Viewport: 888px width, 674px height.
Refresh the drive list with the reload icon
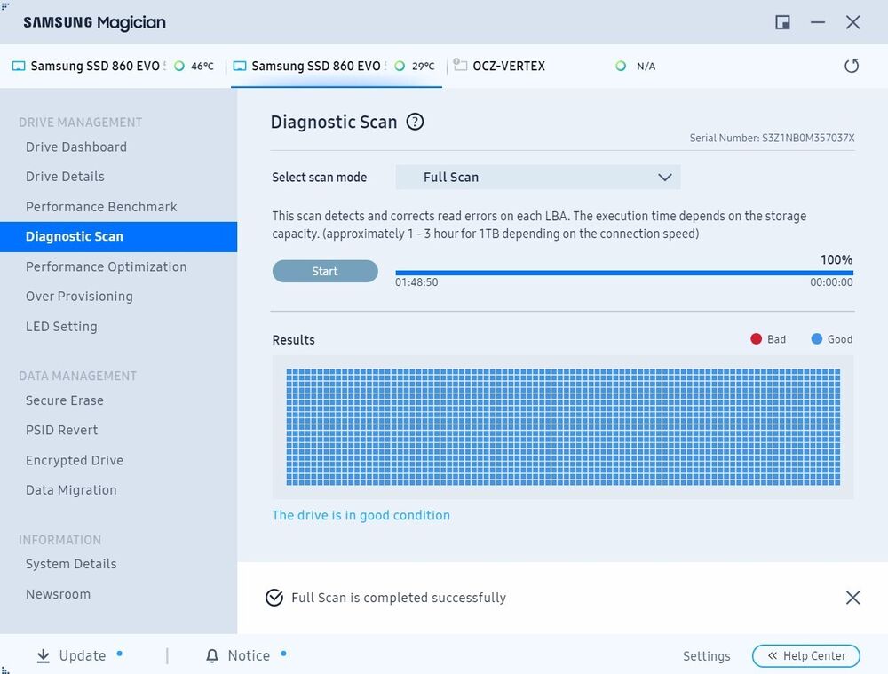pyautogui.click(x=852, y=66)
